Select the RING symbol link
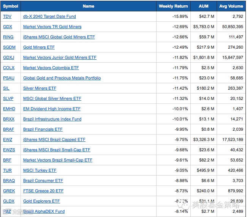 point(8,37)
